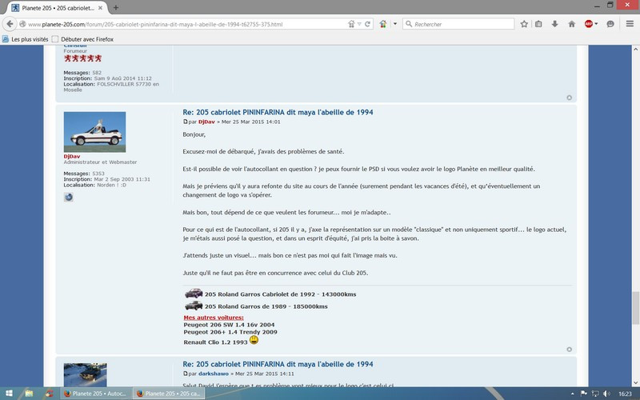The image size is (640, 400).
Task: Select the Localisation Norden text
Action: [x=95, y=185]
